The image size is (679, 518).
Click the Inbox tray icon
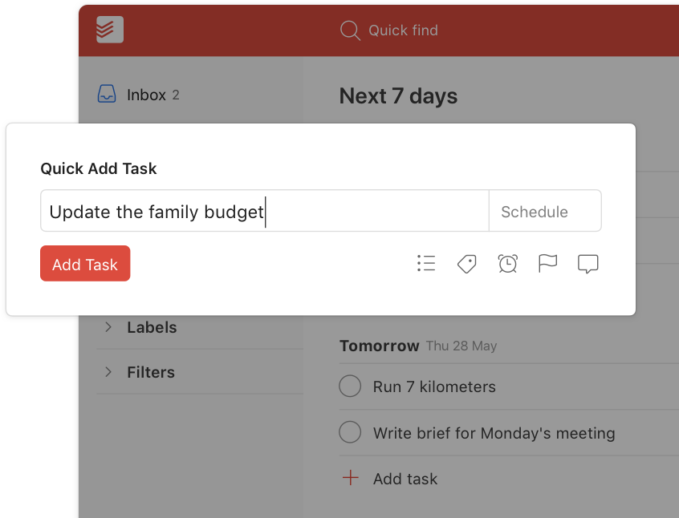107,95
